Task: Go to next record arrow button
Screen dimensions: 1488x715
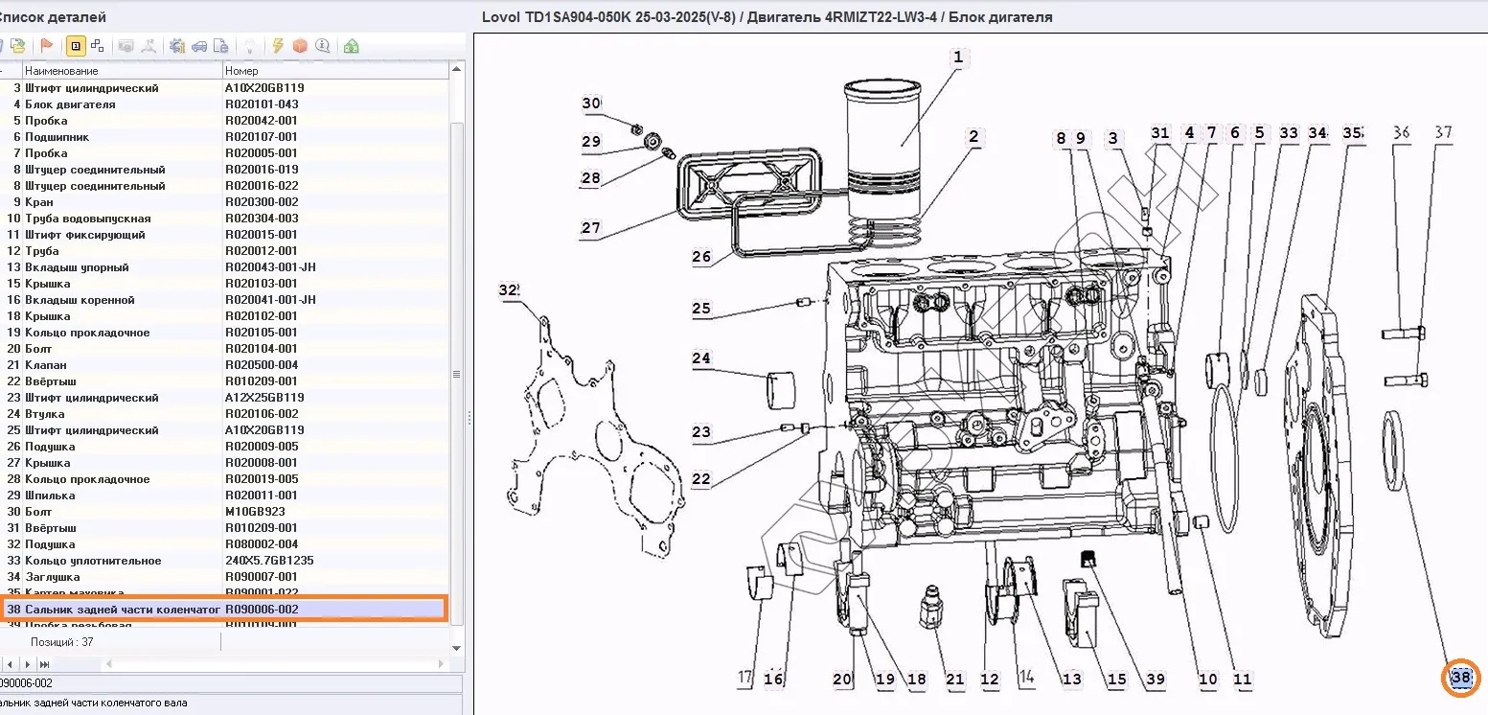Action: [27, 664]
